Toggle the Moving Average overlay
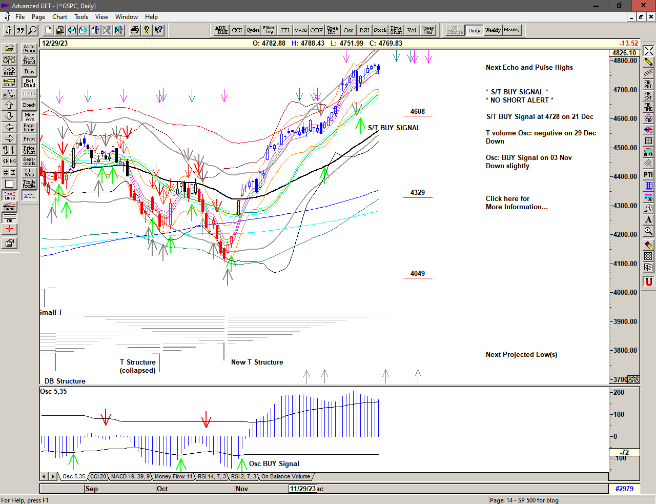 pyautogui.click(x=29, y=116)
